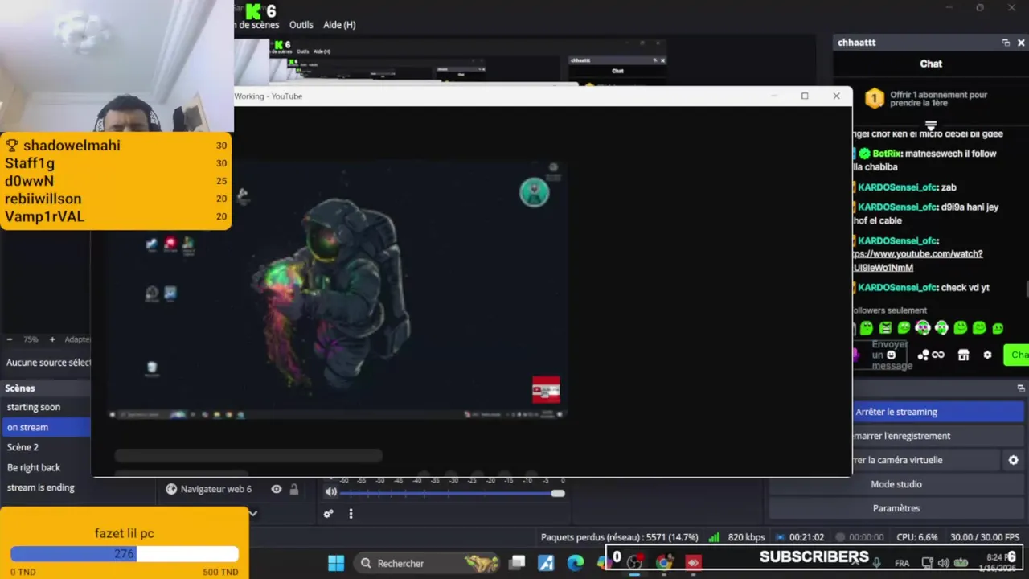Zoom out preview with the minus button

point(10,339)
